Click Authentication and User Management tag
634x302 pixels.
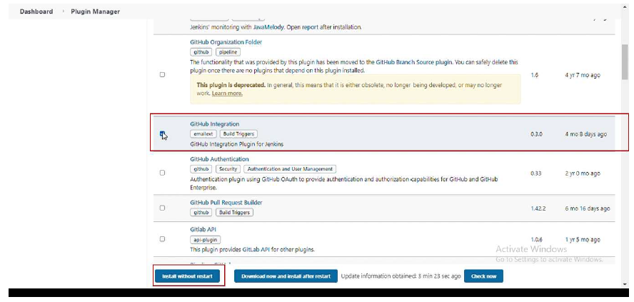click(290, 169)
